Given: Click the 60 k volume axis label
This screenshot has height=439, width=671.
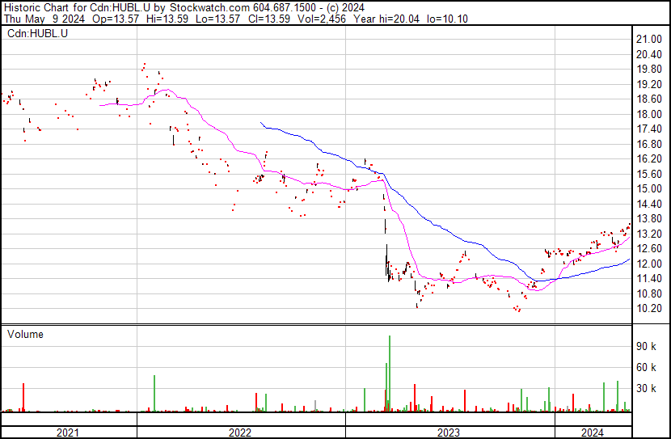Looking at the screenshot, I should (x=646, y=367).
